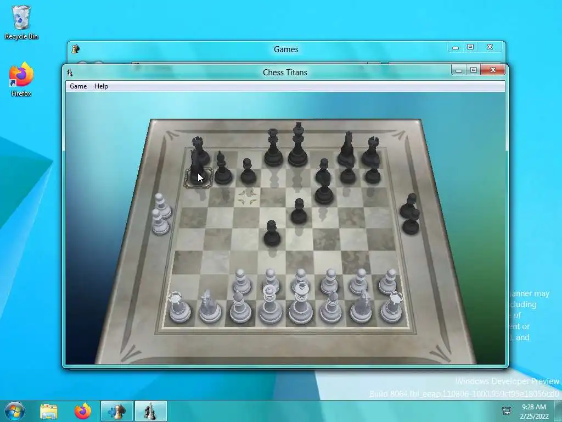The image size is (562, 422).
Task: Click the black pawn on g7
Action: tap(347, 175)
